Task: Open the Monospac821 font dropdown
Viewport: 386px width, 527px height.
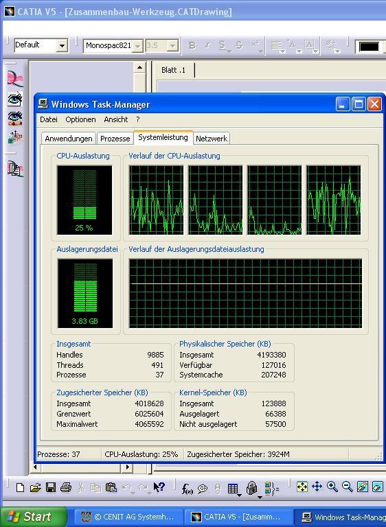Action: click(x=137, y=46)
